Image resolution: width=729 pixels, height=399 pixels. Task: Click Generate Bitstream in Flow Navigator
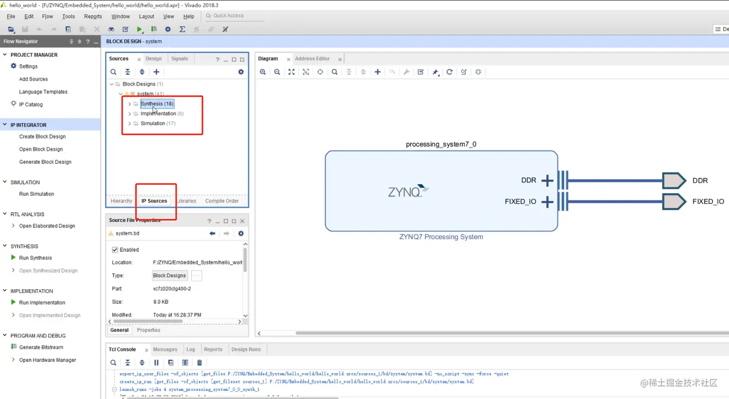coord(41,348)
